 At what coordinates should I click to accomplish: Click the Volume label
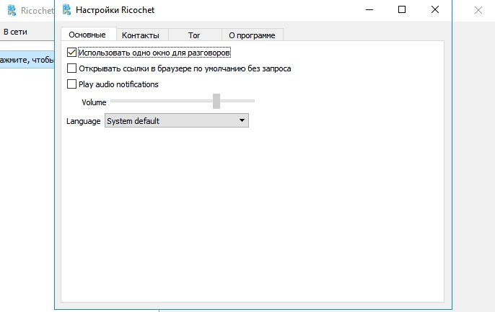coord(94,102)
